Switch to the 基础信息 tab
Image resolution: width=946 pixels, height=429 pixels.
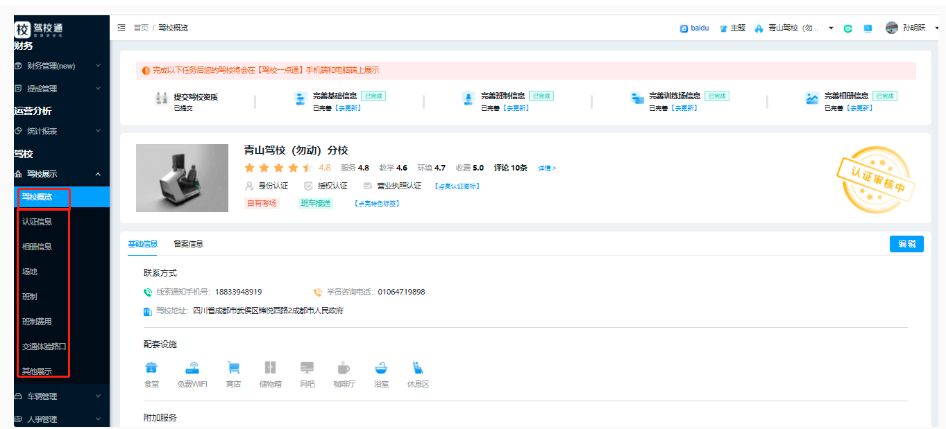(x=143, y=244)
